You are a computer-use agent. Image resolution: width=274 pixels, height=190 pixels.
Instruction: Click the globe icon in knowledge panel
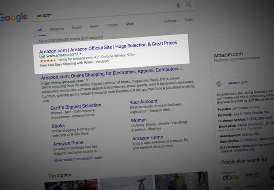click(x=218, y=84)
